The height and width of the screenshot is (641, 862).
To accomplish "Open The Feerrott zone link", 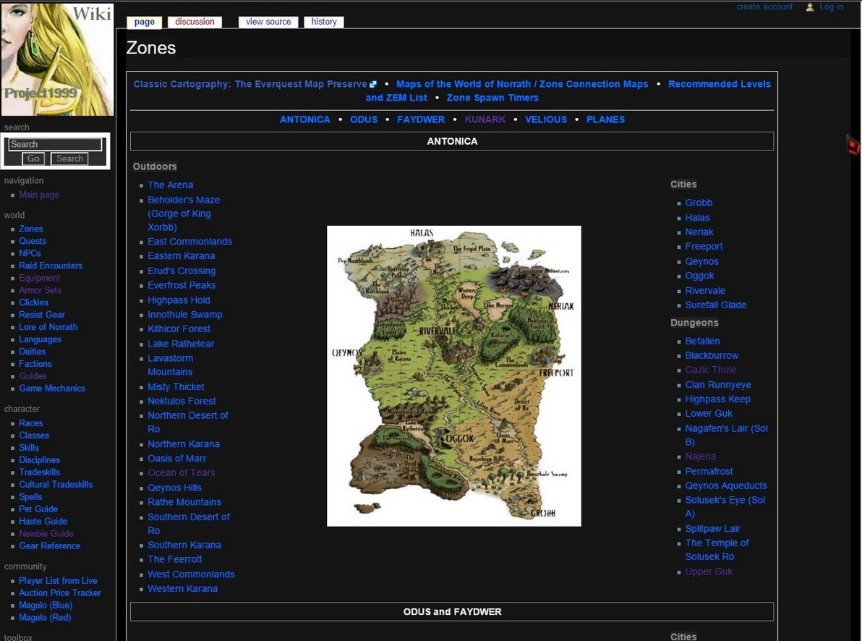I will 175,559.
